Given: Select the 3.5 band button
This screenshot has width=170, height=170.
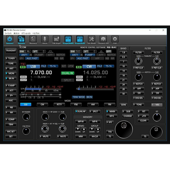Looking at the screenshot, I should click(123, 57).
